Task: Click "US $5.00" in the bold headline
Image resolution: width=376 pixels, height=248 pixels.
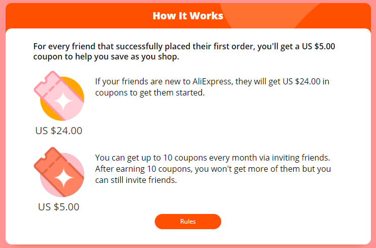Action: point(319,46)
